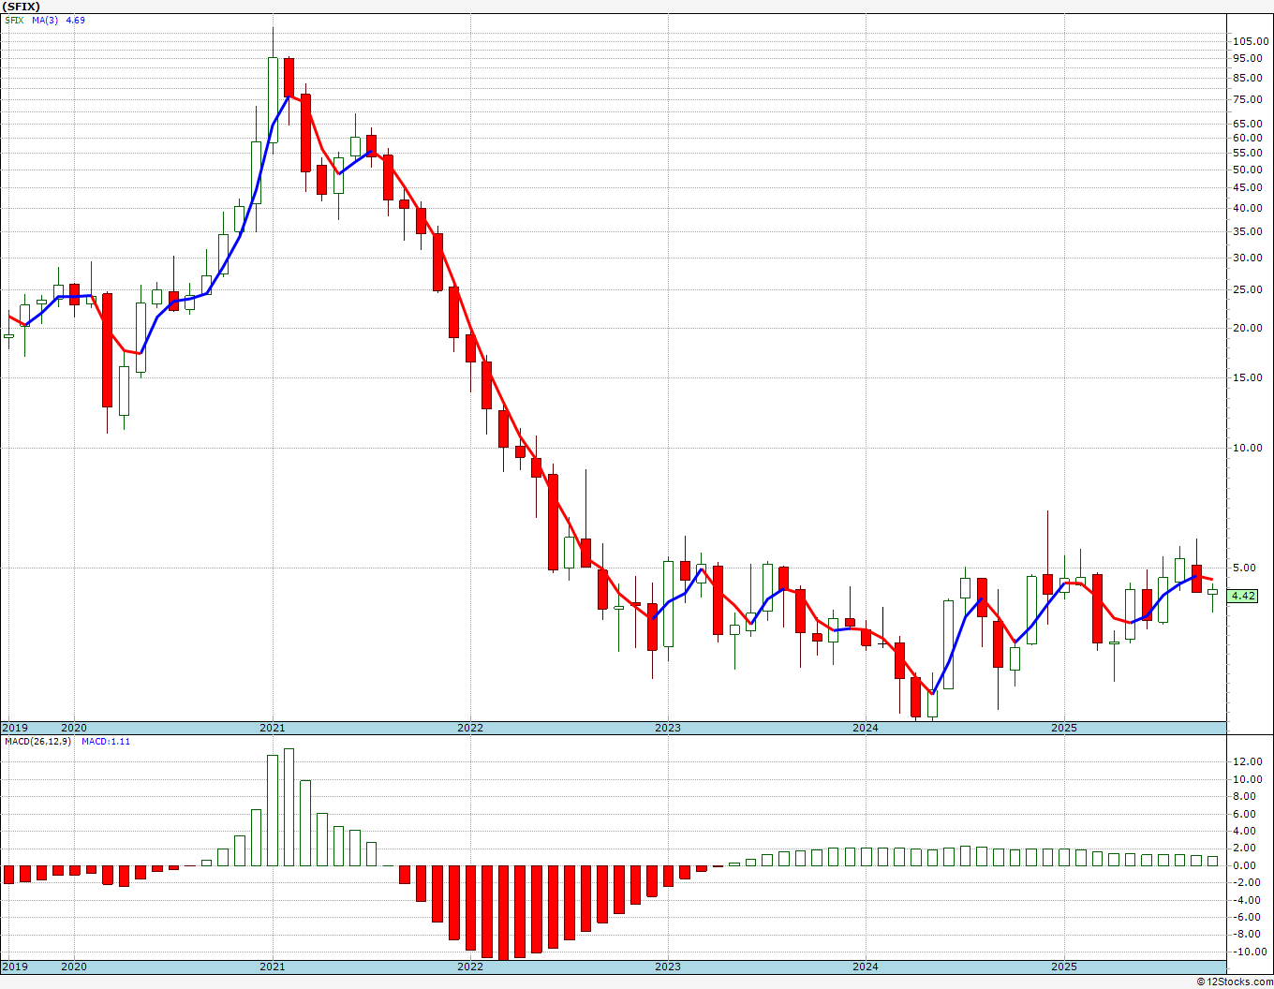Image resolution: width=1274 pixels, height=989 pixels.
Task: Click the tallest green MACD histogram bar
Action: point(289,807)
